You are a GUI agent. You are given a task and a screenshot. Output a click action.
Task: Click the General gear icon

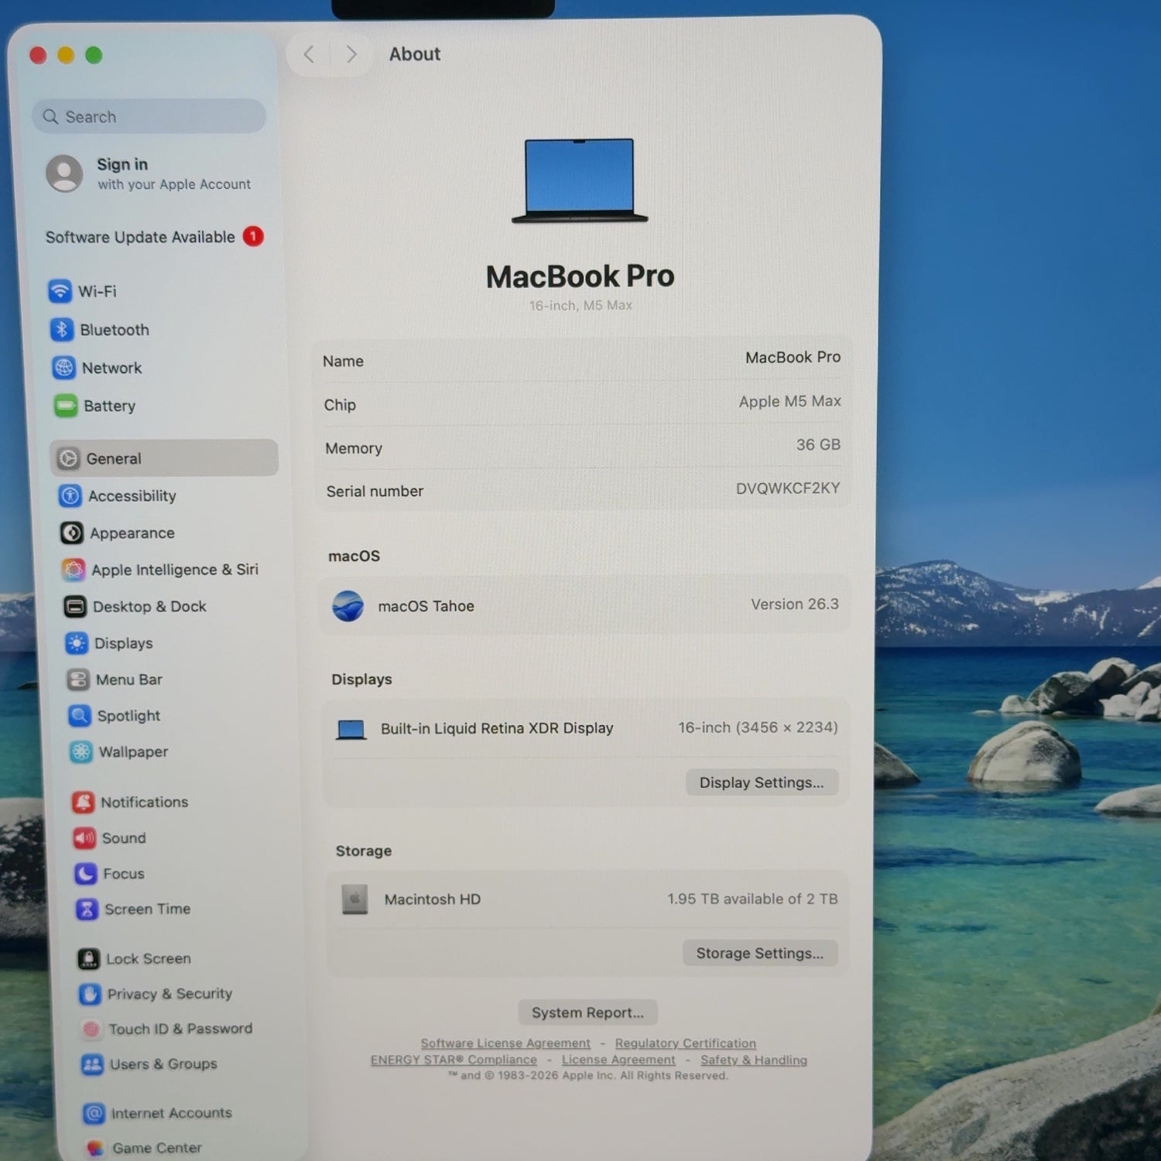tap(68, 458)
